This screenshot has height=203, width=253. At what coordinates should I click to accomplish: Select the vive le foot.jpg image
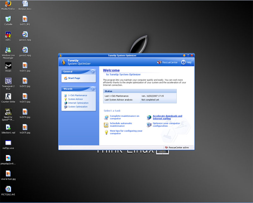[8, 175]
